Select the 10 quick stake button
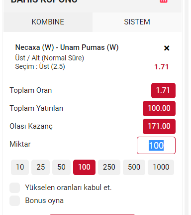The height and width of the screenshot is (215, 191). (20, 167)
